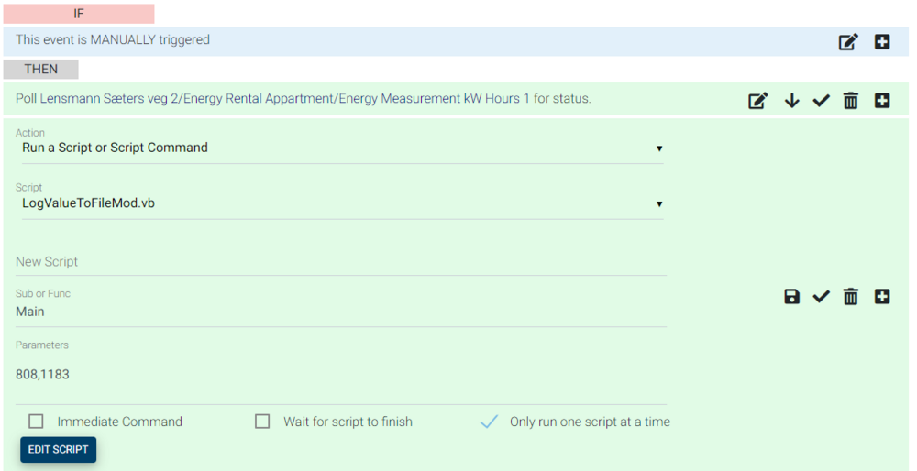917x471 pixels.
Task: Focus the Parameters field showing 808,1183
Action: click(341, 374)
